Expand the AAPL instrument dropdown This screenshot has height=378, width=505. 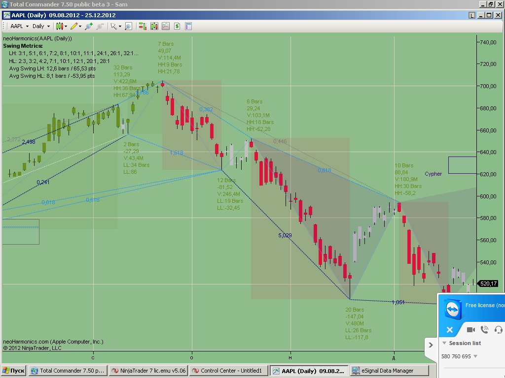click(x=20, y=26)
